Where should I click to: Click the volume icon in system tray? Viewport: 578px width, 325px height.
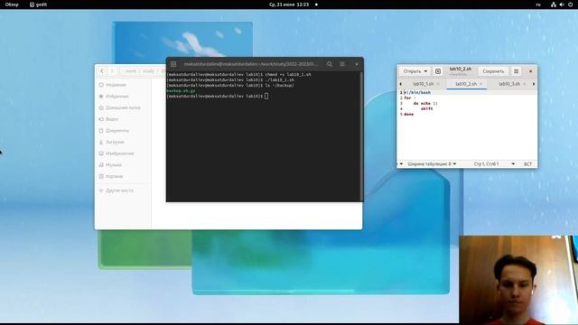(x=562, y=5)
